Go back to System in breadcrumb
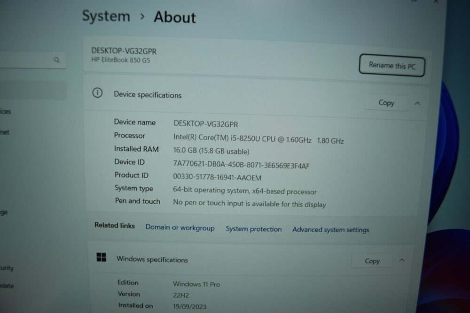This screenshot has height=313, width=470. click(106, 16)
